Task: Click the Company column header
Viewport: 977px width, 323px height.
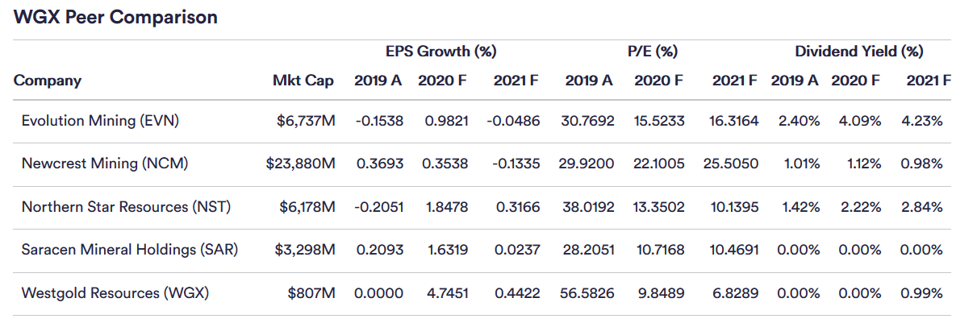Action: pos(48,81)
